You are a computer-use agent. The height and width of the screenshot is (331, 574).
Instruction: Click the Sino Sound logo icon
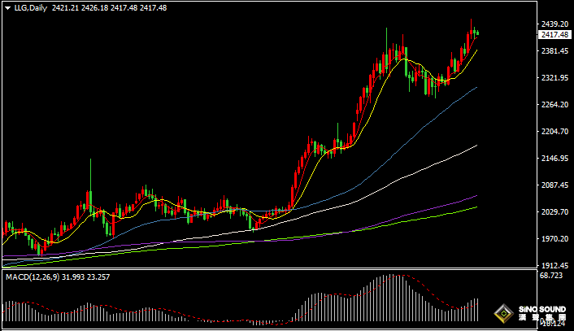[x=504, y=314]
